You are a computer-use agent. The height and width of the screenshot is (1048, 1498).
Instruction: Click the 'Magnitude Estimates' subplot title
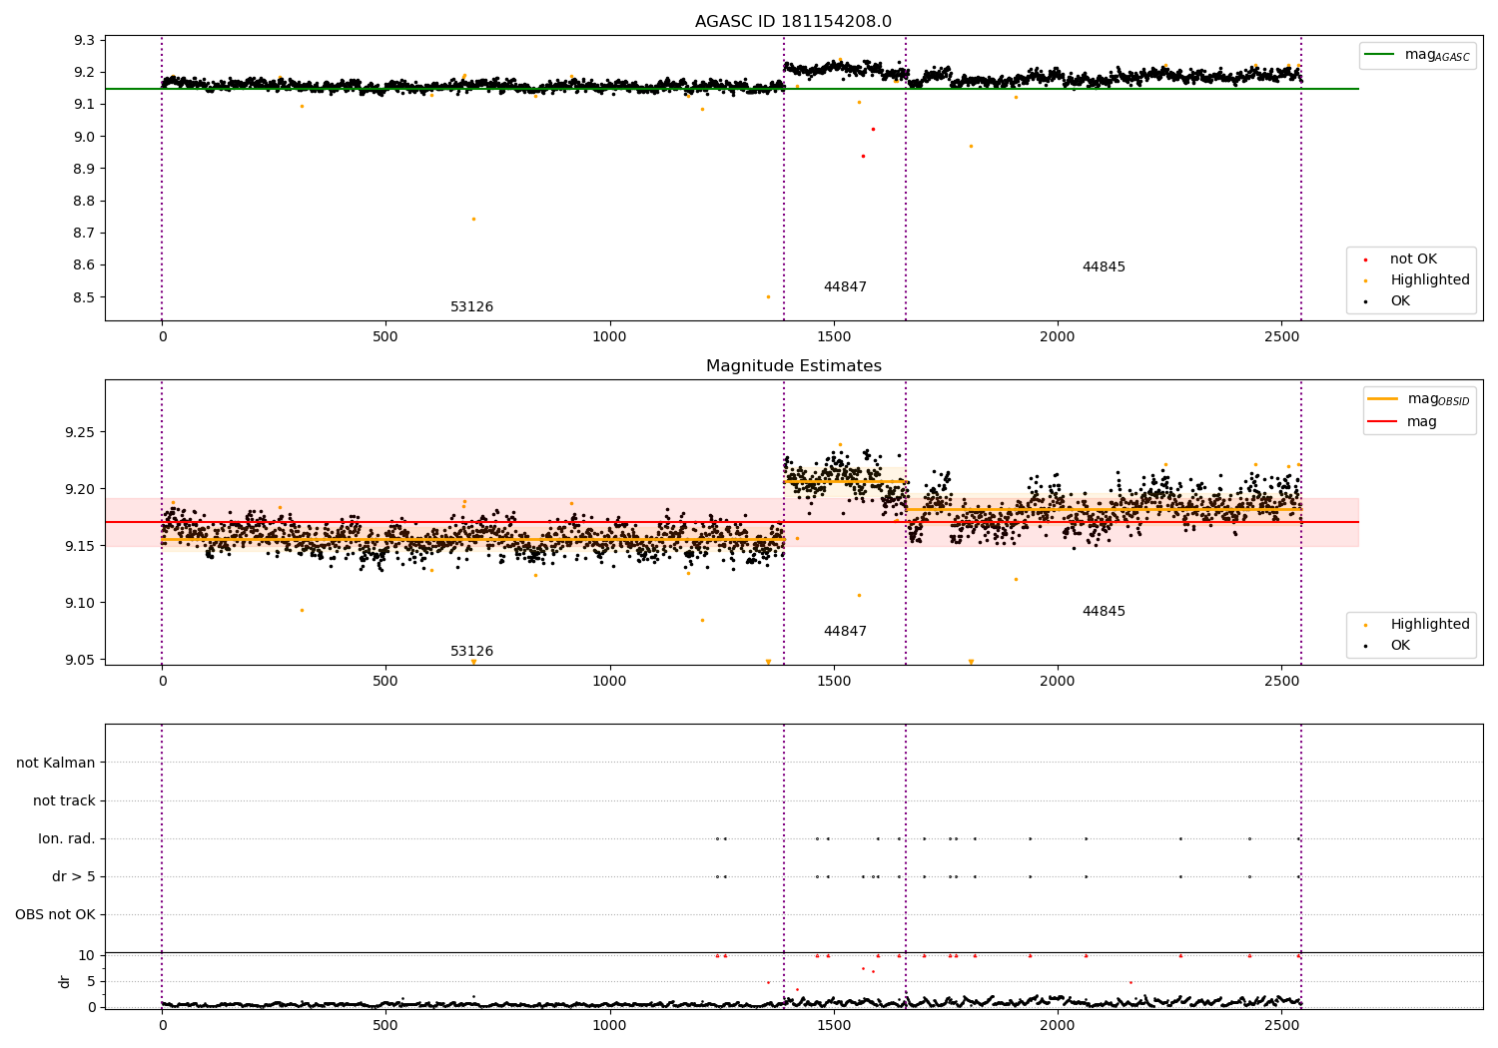pos(793,366)
